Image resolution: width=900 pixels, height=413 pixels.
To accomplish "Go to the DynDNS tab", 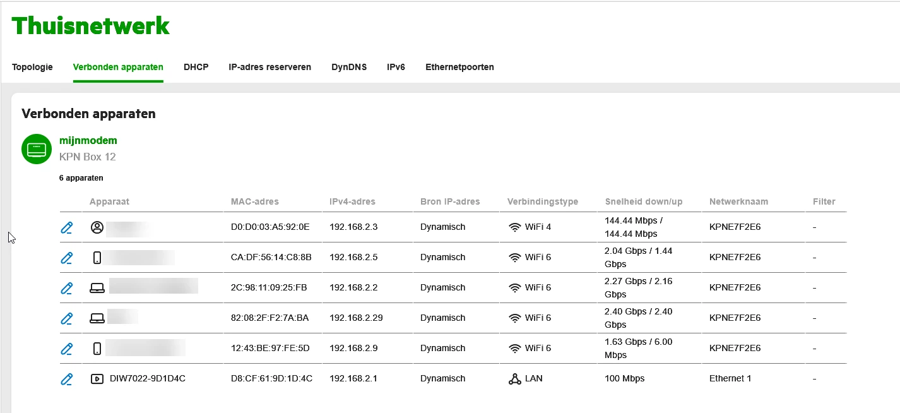I will (x=349, y=67).
